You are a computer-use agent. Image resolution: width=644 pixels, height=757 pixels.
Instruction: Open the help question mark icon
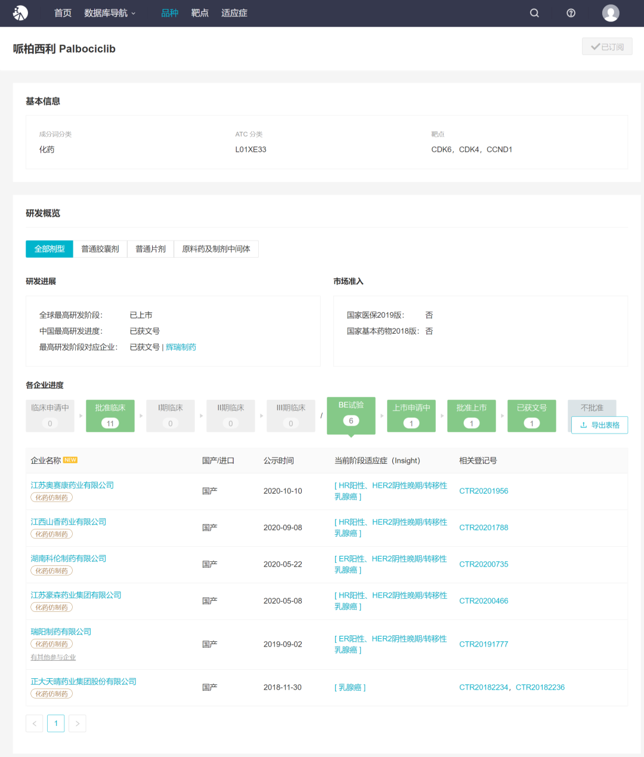tap(571, 13)
